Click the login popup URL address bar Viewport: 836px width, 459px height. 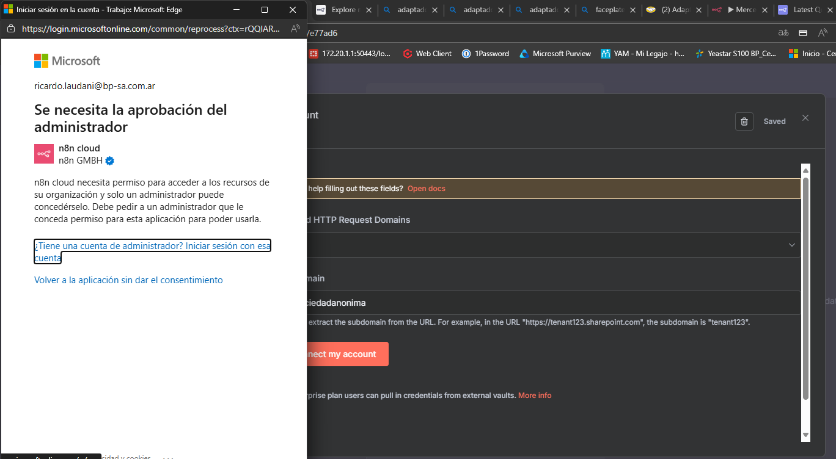point(152,29)
